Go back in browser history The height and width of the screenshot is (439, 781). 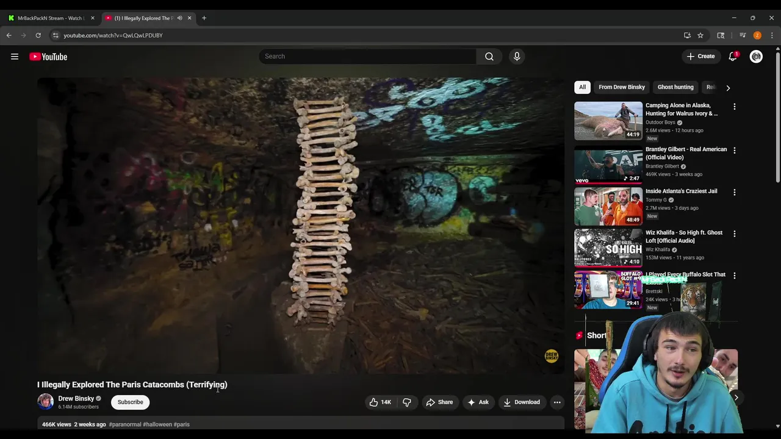(9, 35)
